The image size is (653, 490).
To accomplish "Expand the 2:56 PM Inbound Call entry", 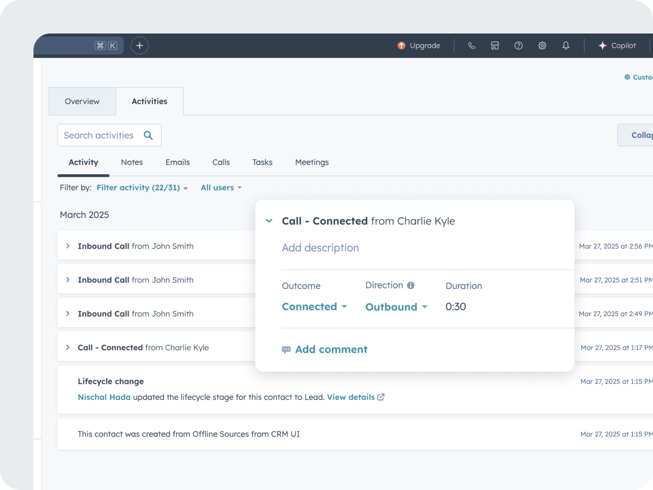I will pyautogui.click(x=67, y=246).
